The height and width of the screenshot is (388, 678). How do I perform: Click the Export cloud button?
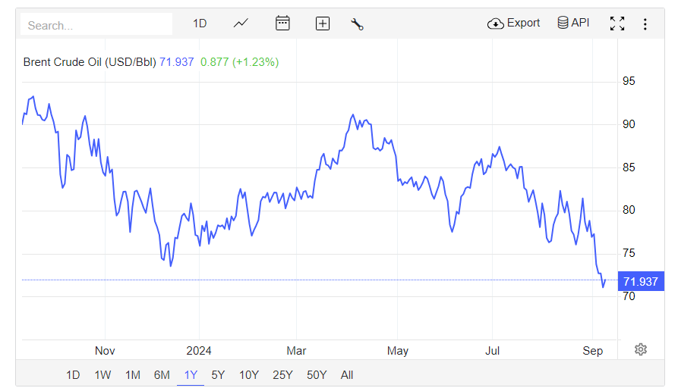[x=514, y=23]
